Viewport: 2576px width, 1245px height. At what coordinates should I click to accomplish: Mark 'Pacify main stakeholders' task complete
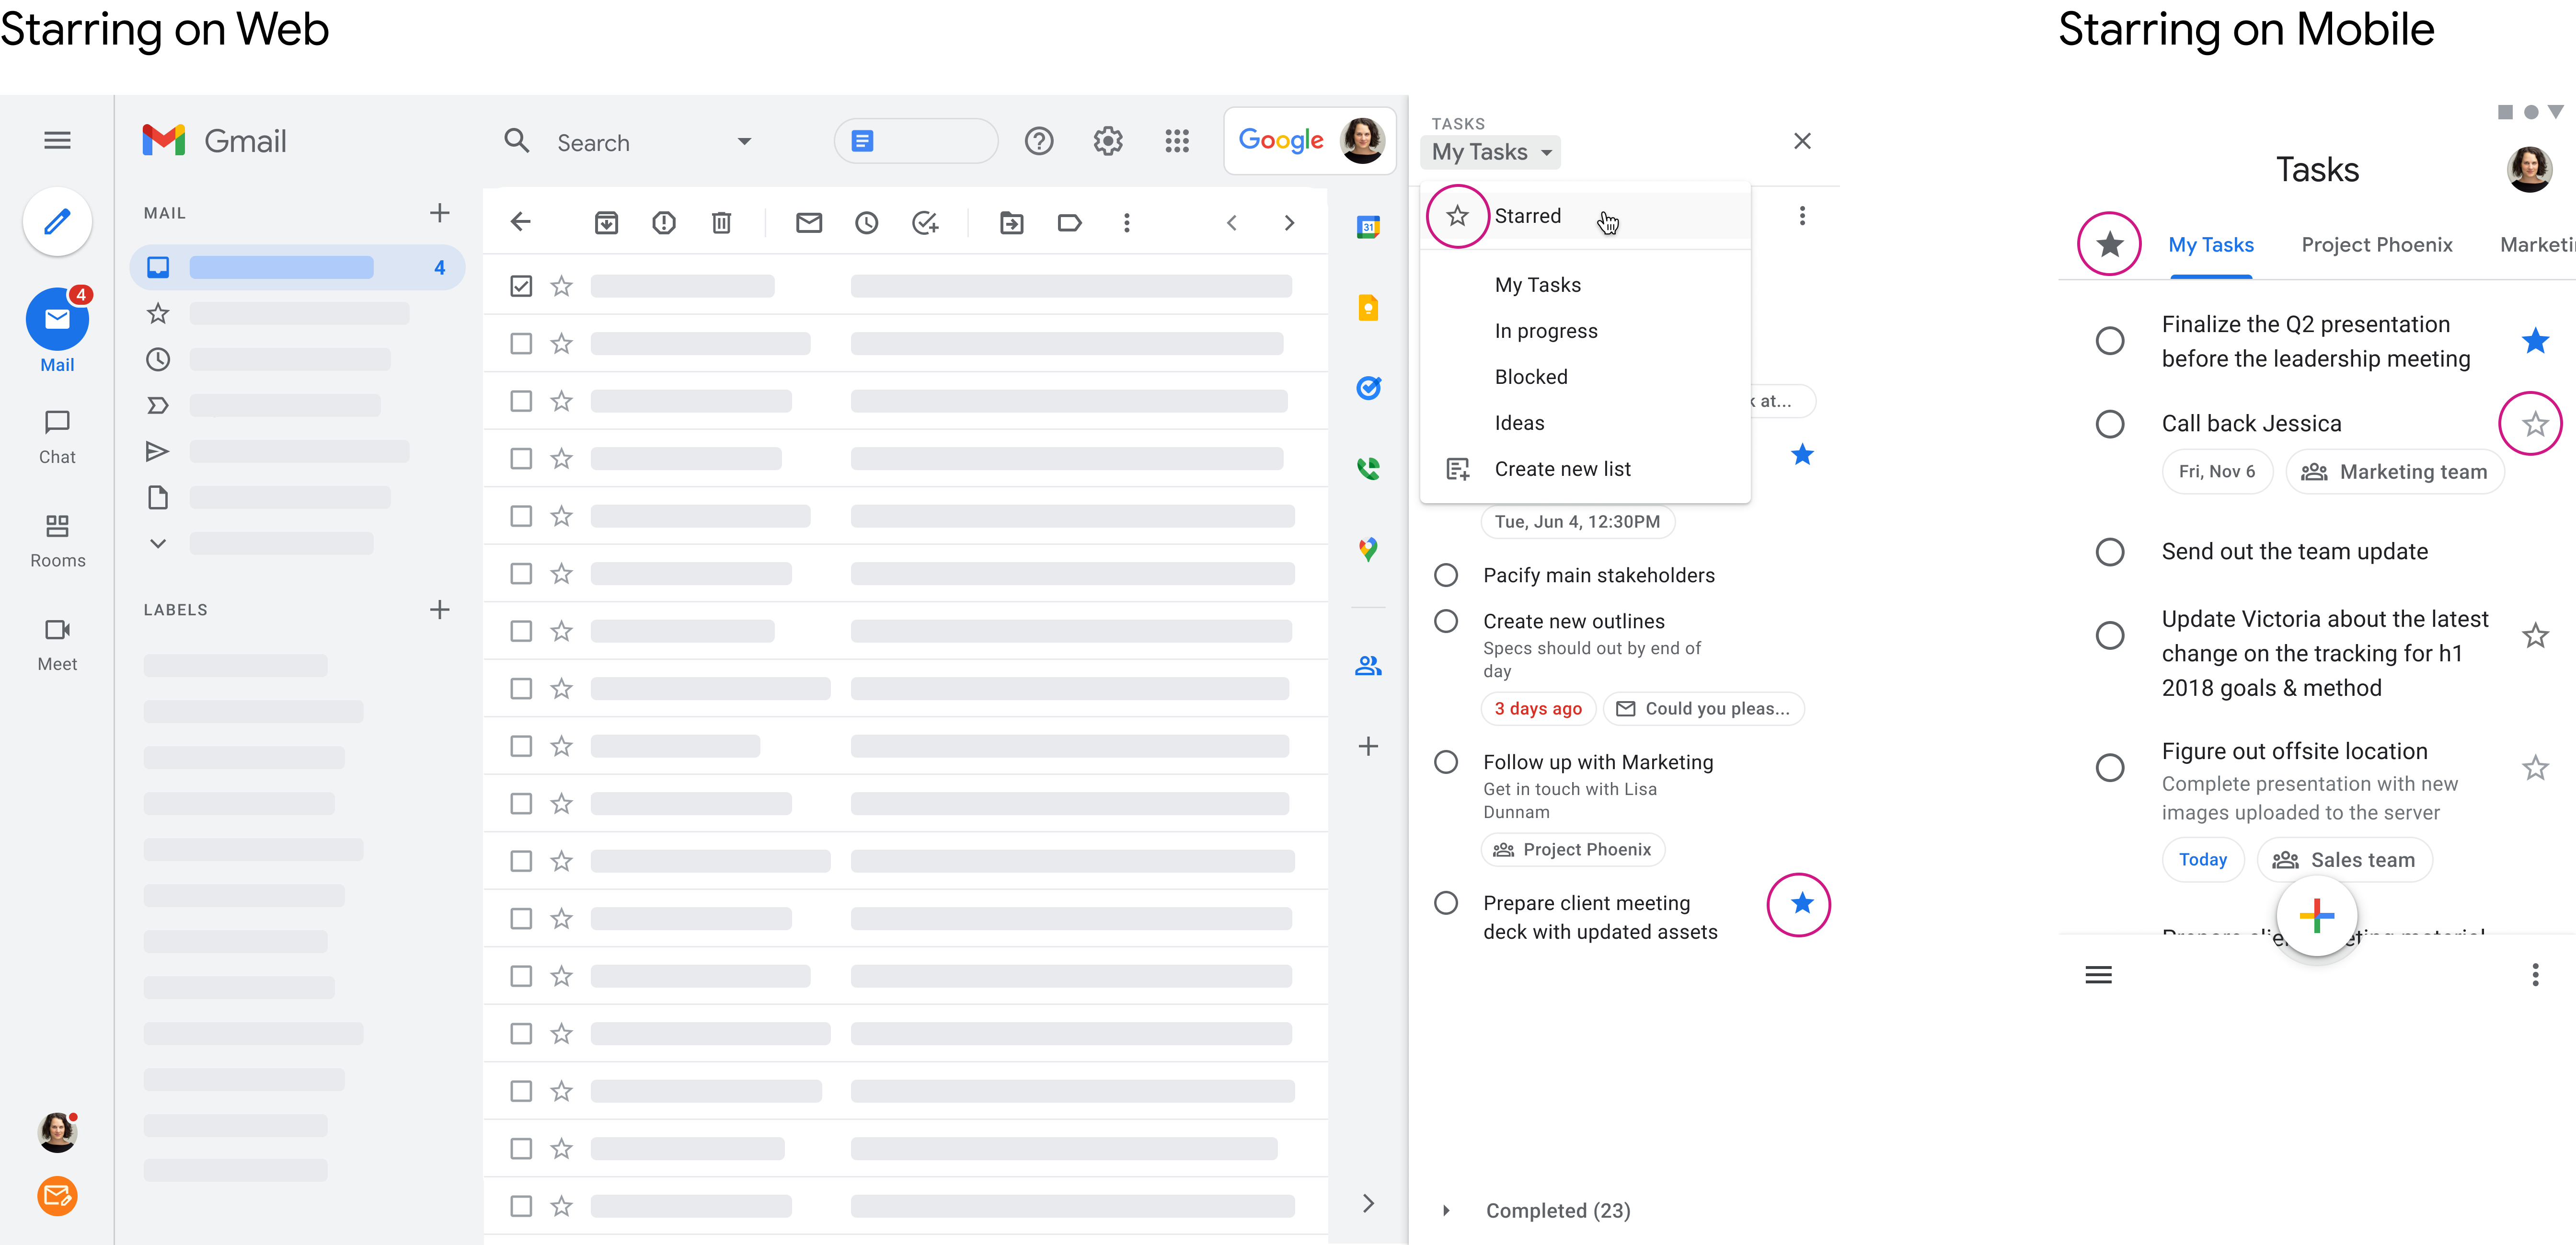pyautogui.click(x=1445, y=575)
